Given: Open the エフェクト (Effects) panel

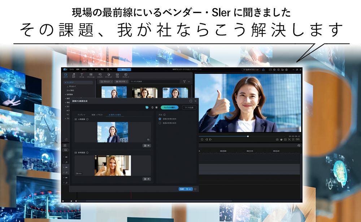Looking at the screenshot, I should [x=100, y=75].
